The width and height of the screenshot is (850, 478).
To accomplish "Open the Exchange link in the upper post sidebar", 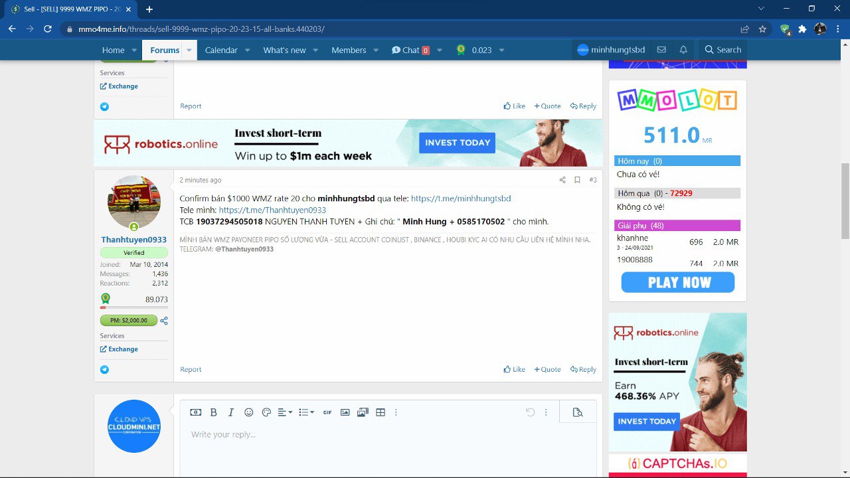I will click(x=119, y=86).
